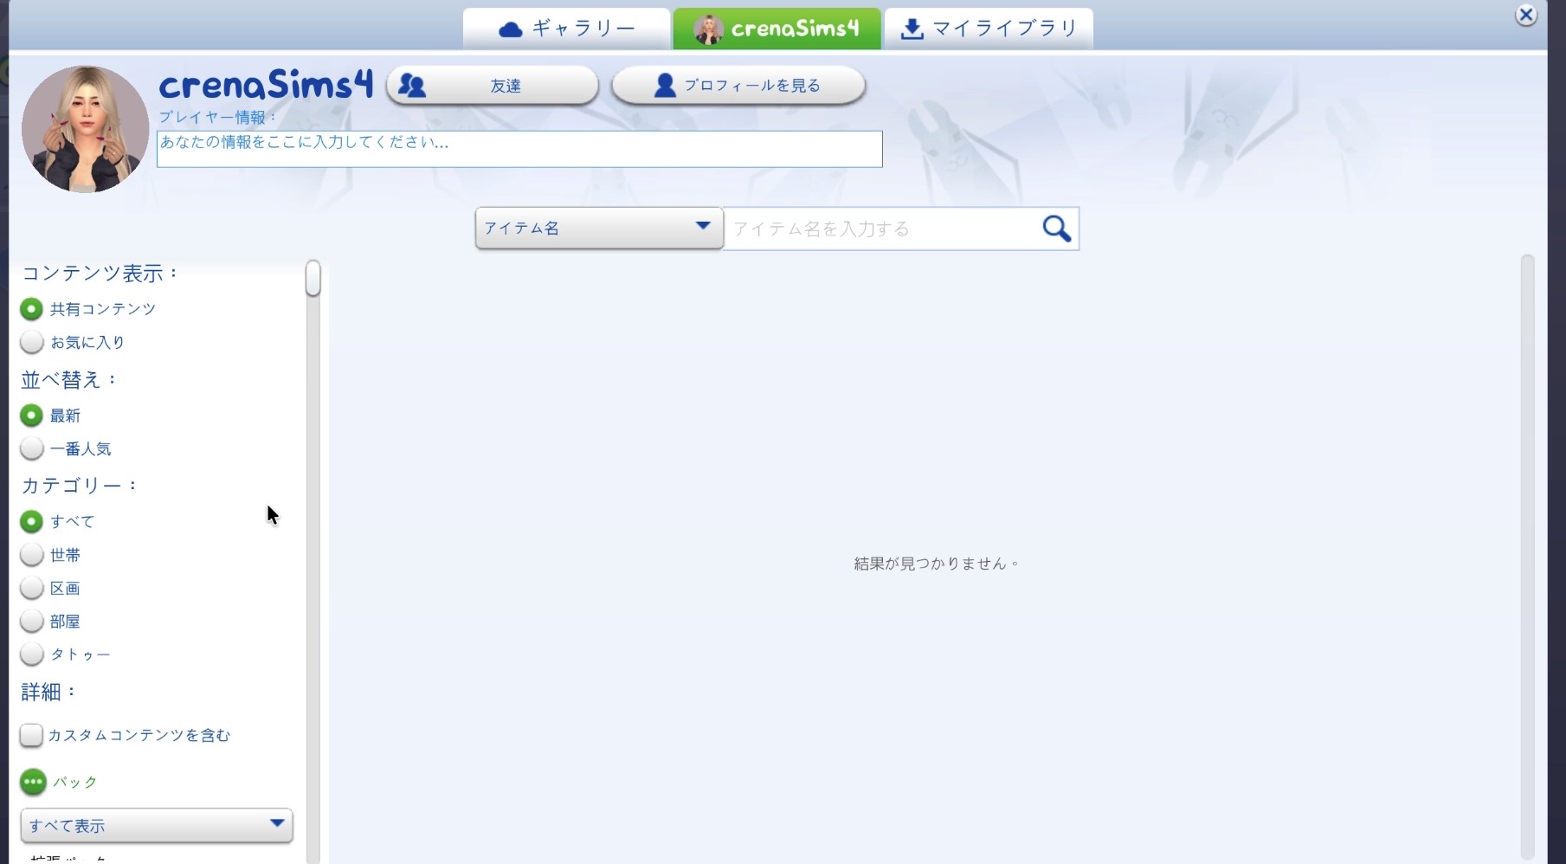The image size is (1566, 864).
Task: Click the green Packs filter icon
Action: [x=33, y=782]
